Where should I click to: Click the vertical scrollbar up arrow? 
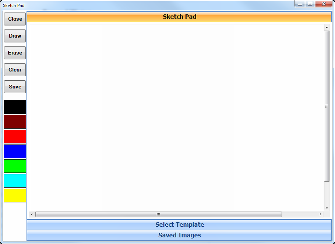tap(327, 27)
